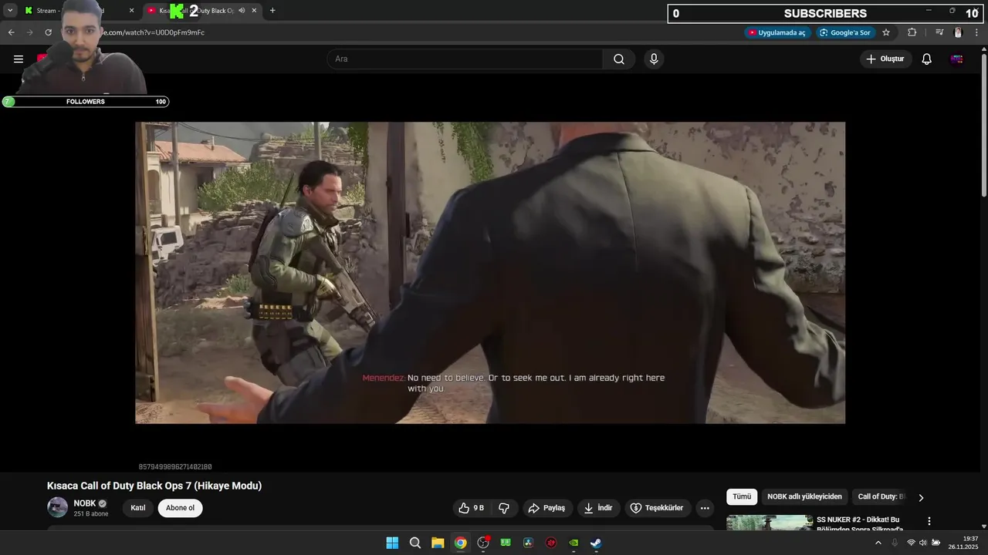
Task: Open the red circular taskbar app
Action: coord(551,543)
